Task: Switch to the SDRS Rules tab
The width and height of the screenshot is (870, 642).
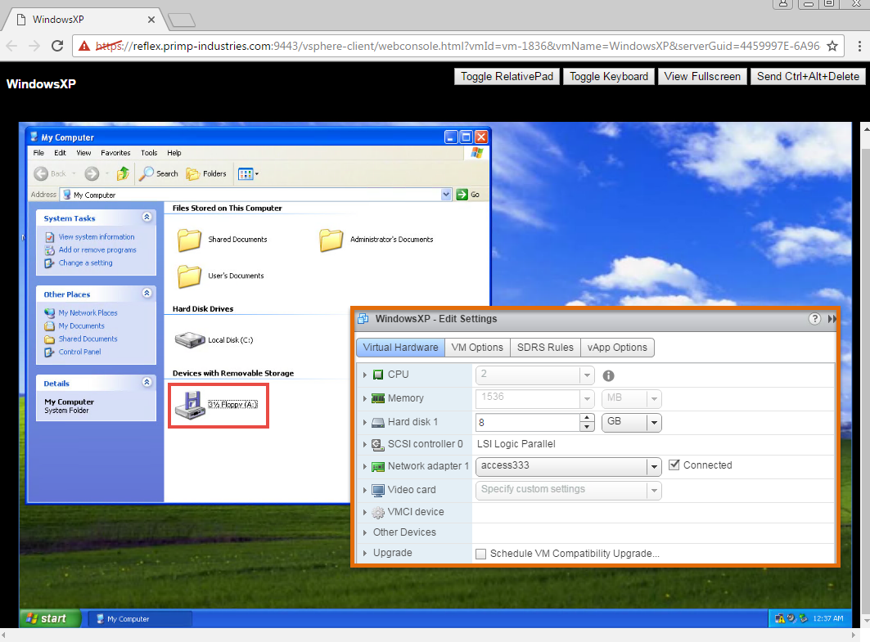Action: [545, 348]
